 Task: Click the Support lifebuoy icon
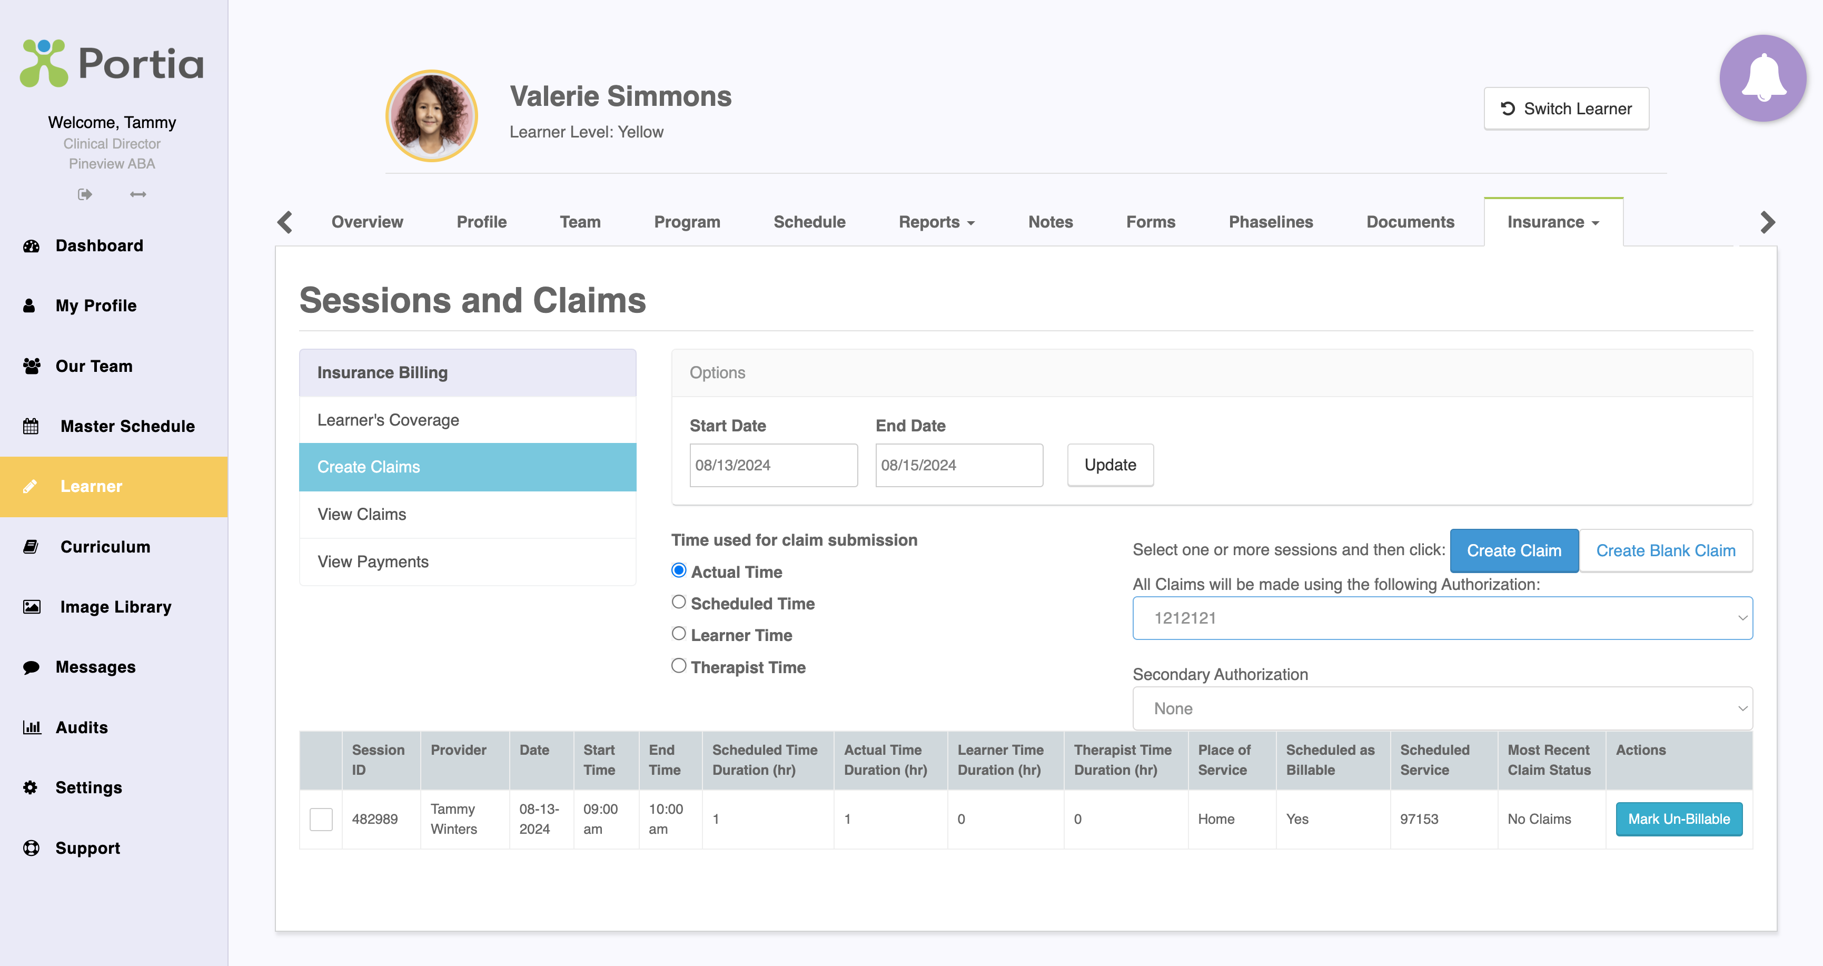(31, 848)
